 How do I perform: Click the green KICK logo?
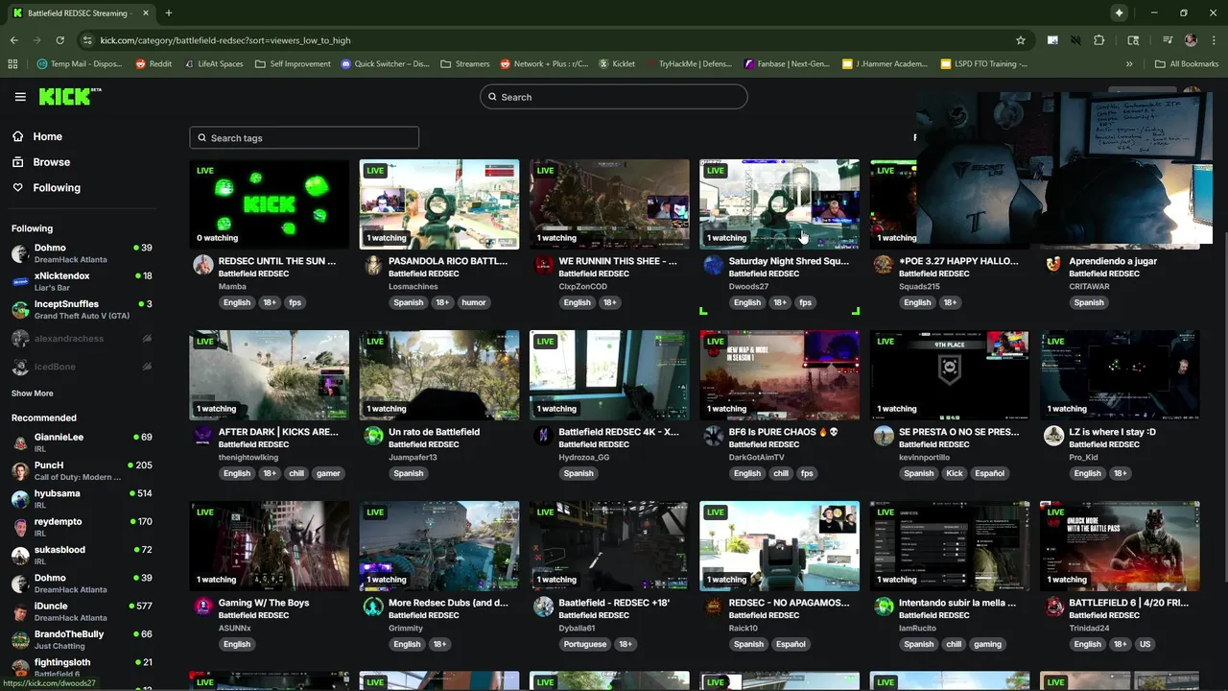click(70, 96)
